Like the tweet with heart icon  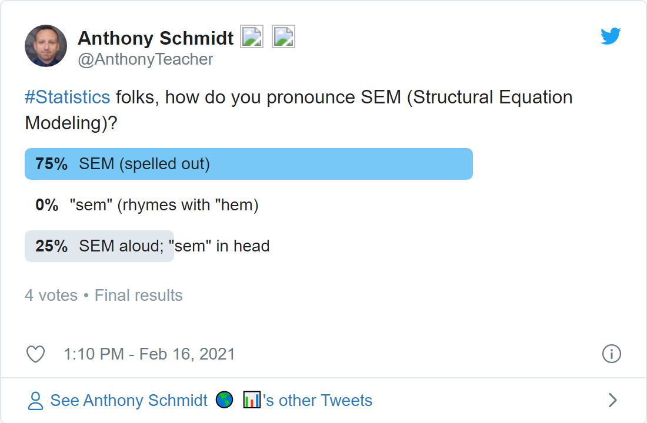click(35, 354)
